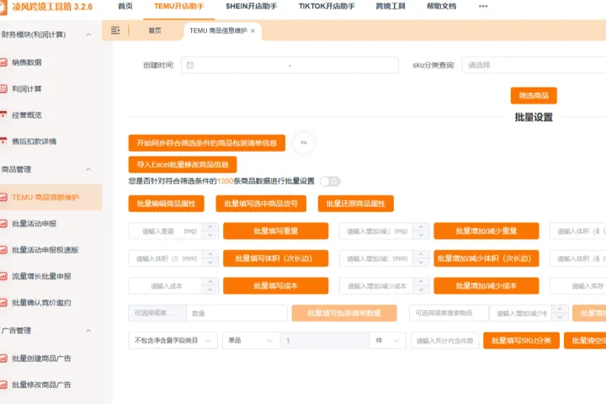This screenshot has height=404, width=606.
Task: Click the 0% sync progress circle
Action: click(x=304, y=143)
